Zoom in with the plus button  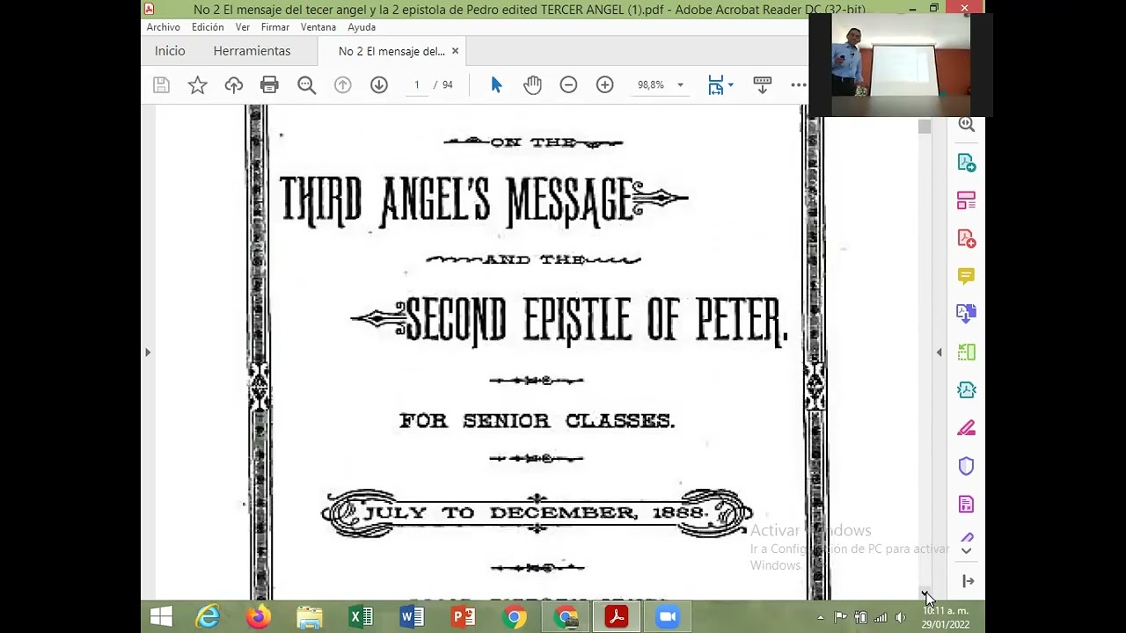[x=604, y=85]
